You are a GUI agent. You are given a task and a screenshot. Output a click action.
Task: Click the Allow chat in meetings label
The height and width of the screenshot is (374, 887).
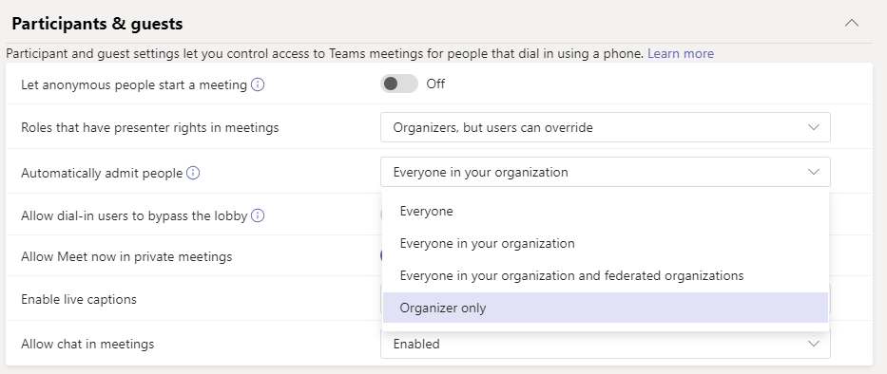point(87,344)
